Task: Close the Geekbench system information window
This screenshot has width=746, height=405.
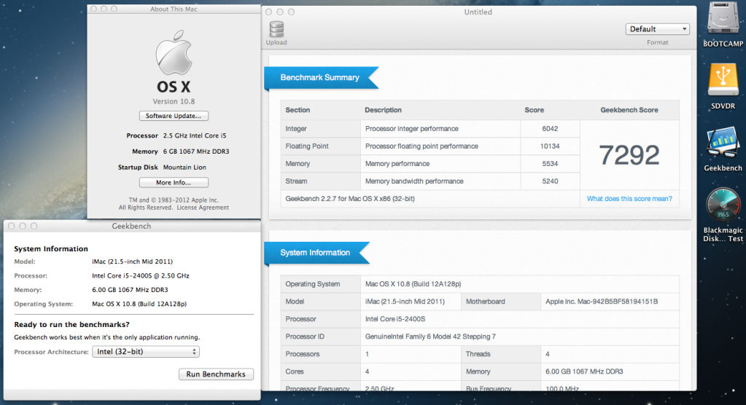Action: [x=12, y=227]
